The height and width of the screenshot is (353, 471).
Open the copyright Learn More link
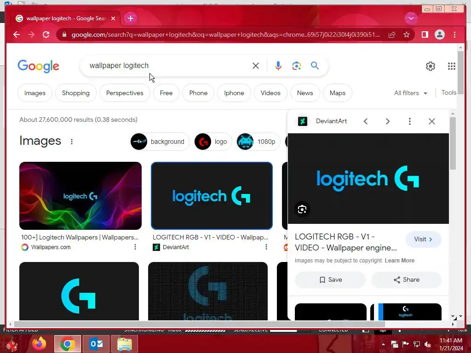[400, 261]
